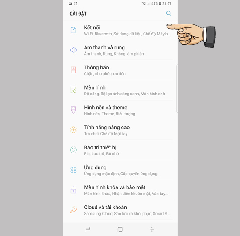240x236 pixels.
Task: Tap the Recents navigation button
Action: (x=88, y=229)
